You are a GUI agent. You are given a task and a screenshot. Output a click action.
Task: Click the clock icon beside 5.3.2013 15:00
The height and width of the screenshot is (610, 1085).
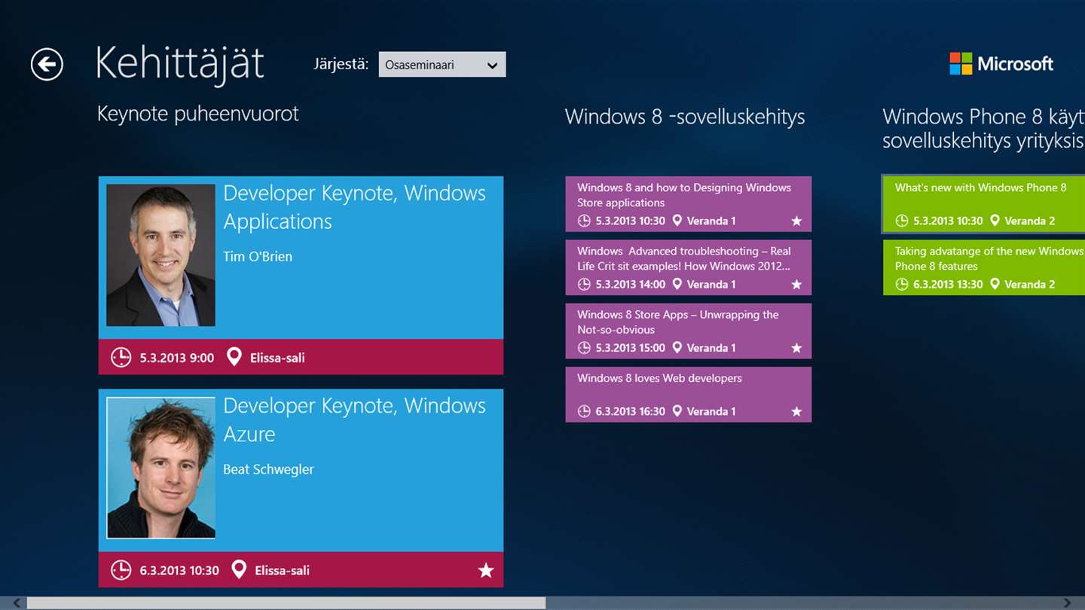[x=584, y=347]
